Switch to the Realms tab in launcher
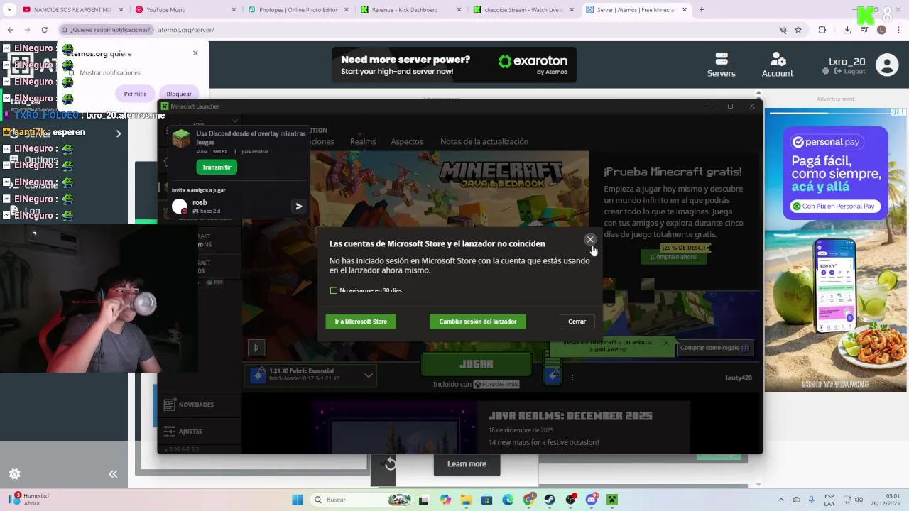This screenshot has height=511, width=909. pos(363,141)
